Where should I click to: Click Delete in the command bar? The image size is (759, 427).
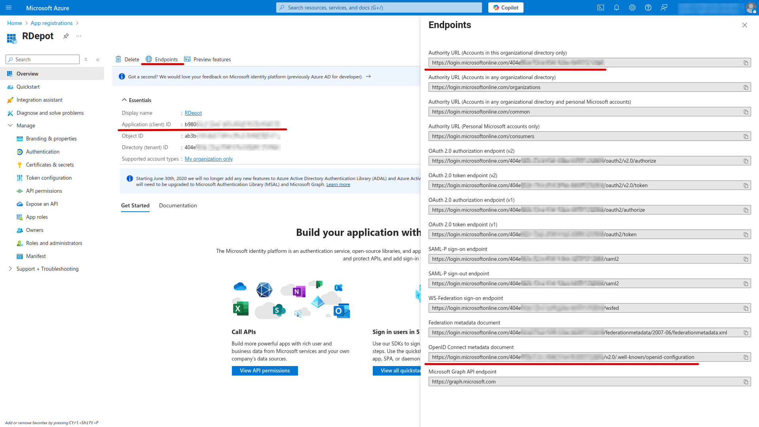(127, 59)
